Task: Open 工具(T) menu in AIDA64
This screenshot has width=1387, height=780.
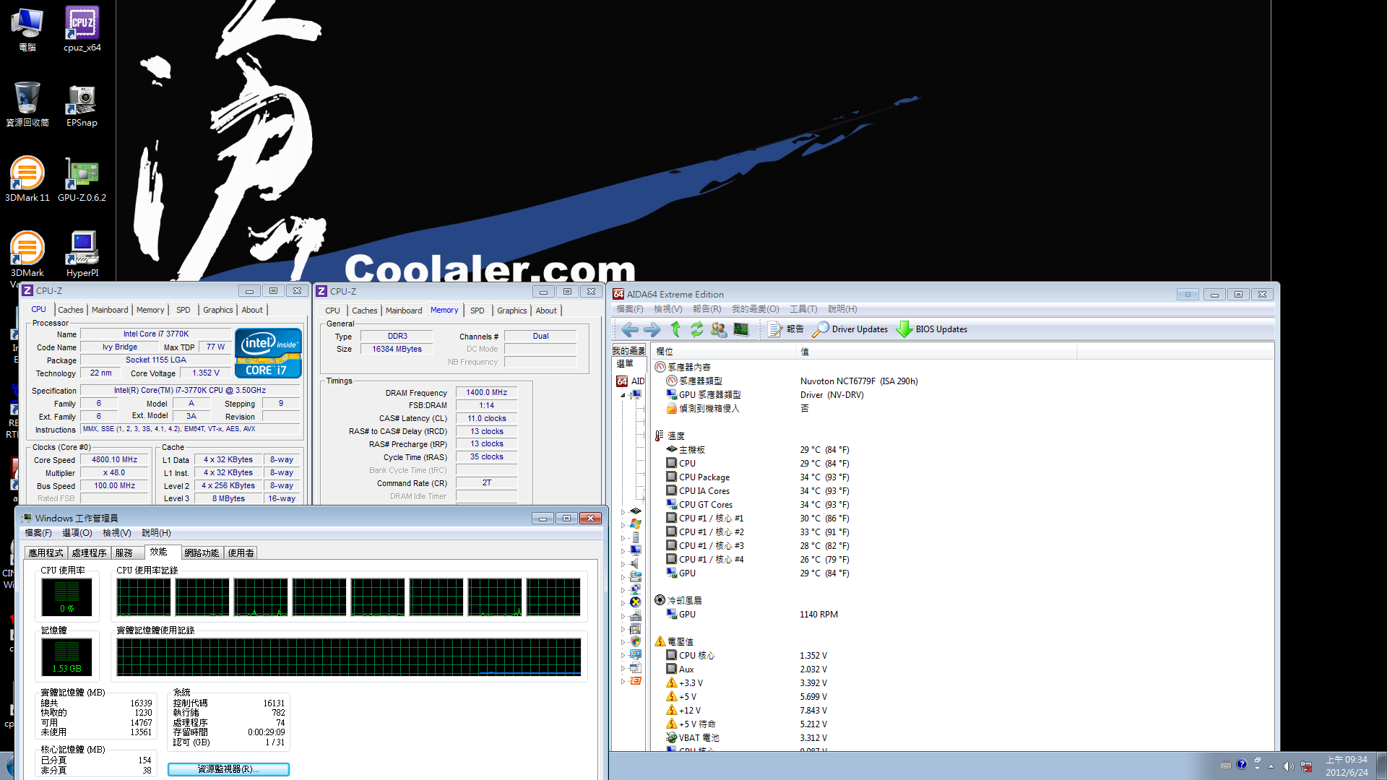Action: pos(803,309)
